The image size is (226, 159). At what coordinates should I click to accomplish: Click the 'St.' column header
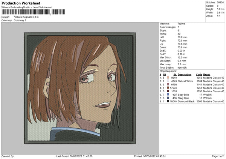coord(175,75)
